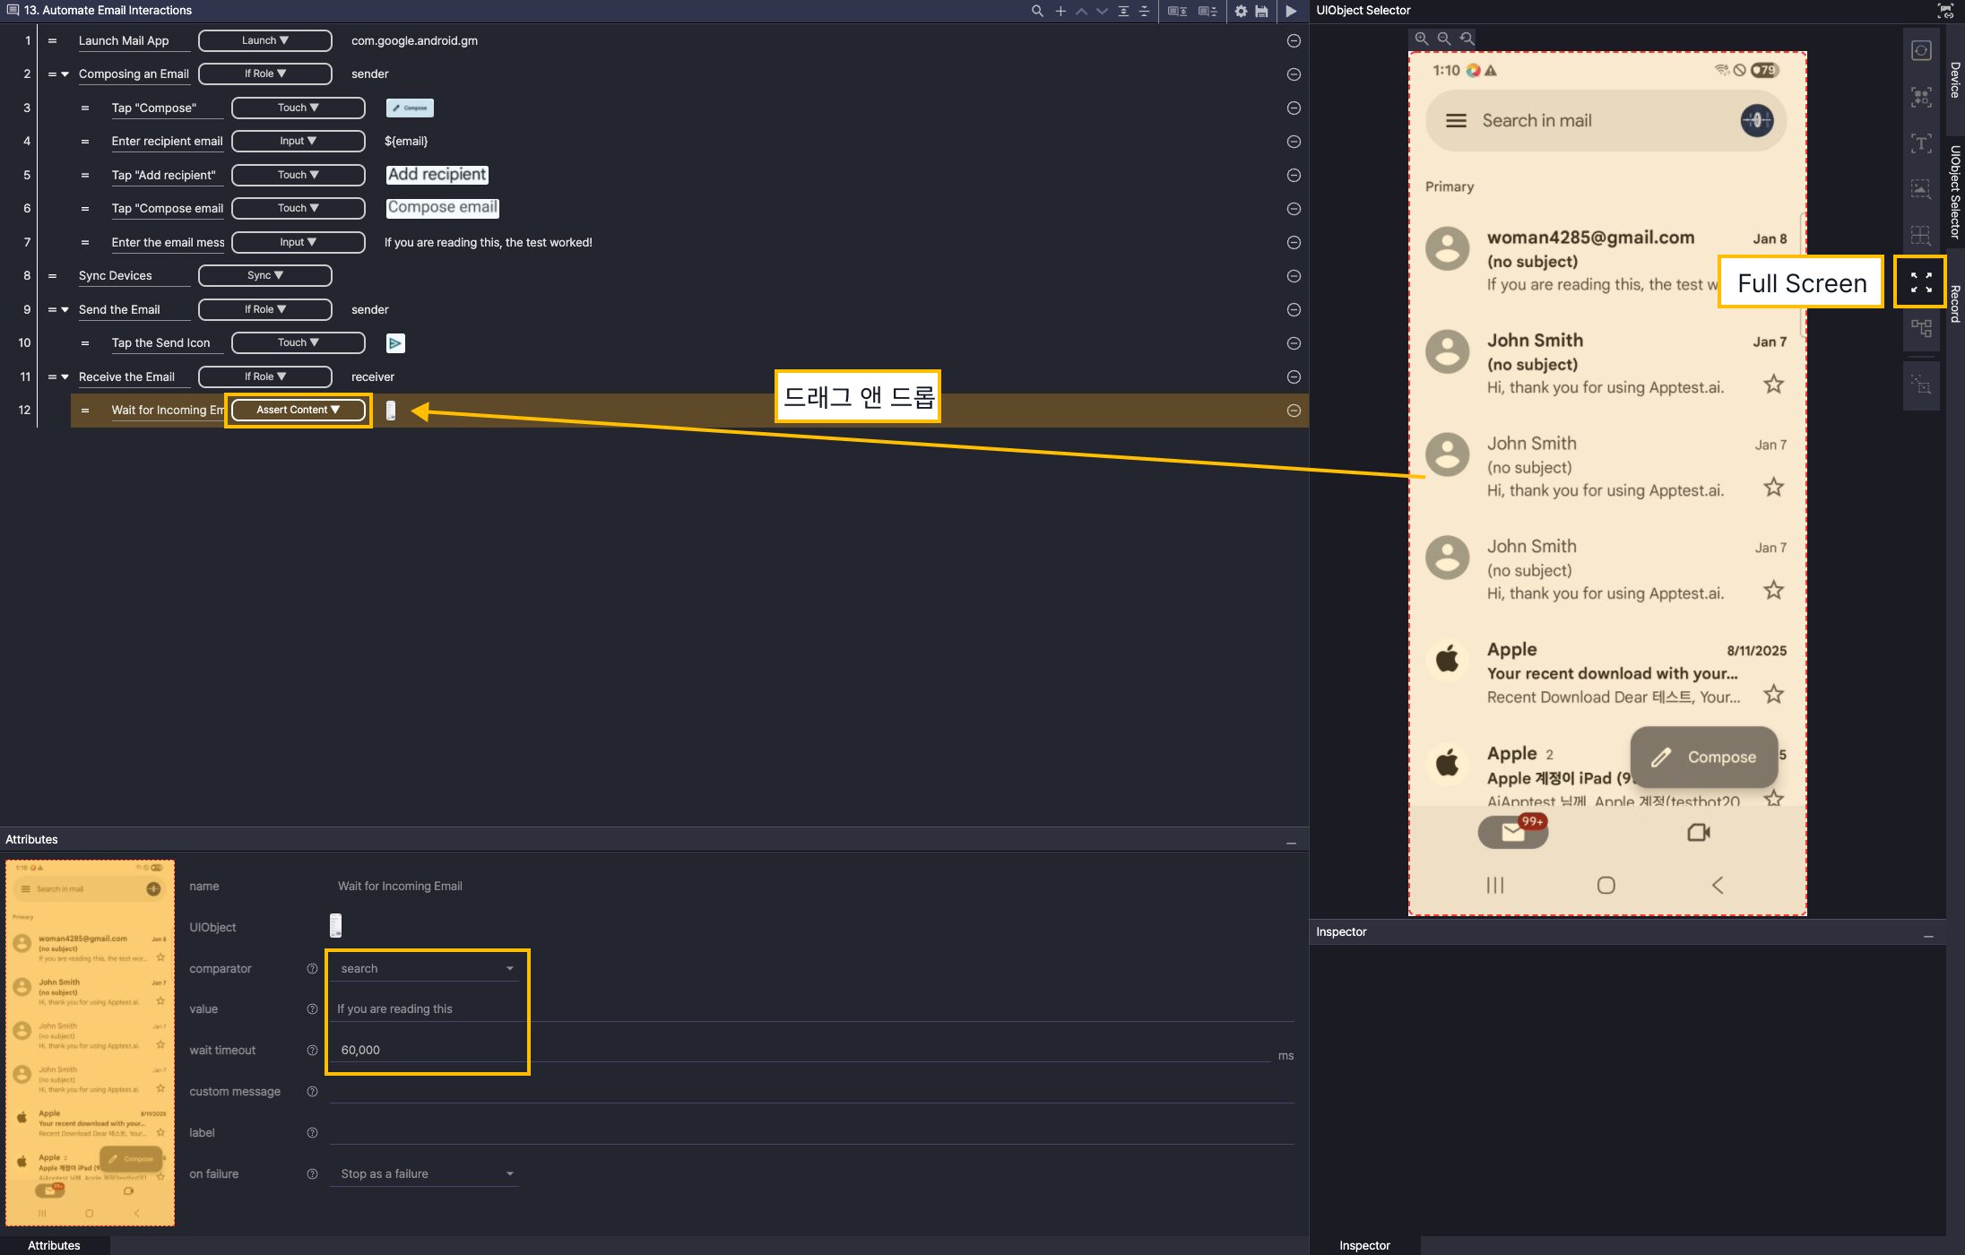Disable step 12 with its circle-minus toggle
This screenshot has height=1255, width=1965.
1294,411
